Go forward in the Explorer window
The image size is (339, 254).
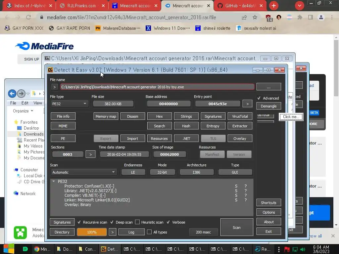(21, 94)
